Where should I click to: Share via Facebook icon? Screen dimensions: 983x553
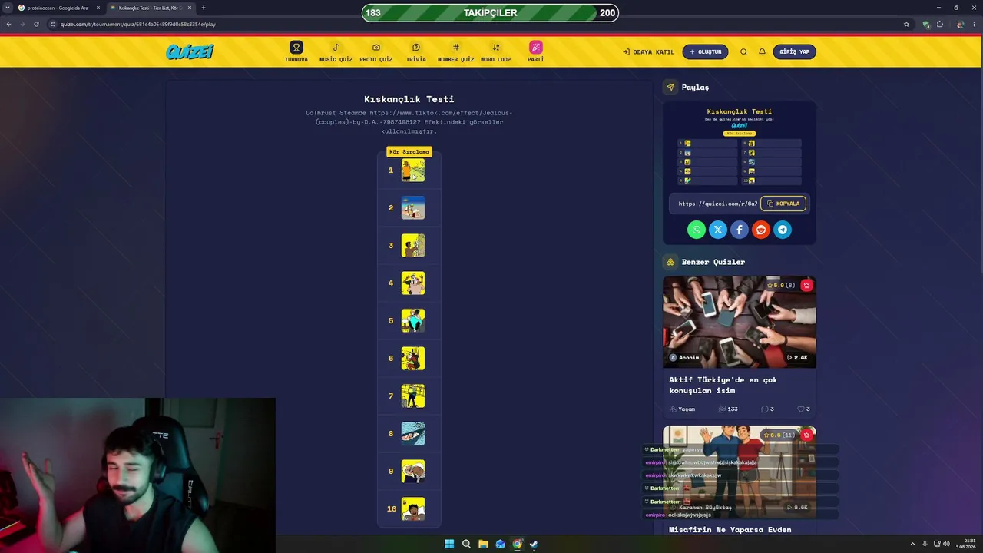[740, 230]
